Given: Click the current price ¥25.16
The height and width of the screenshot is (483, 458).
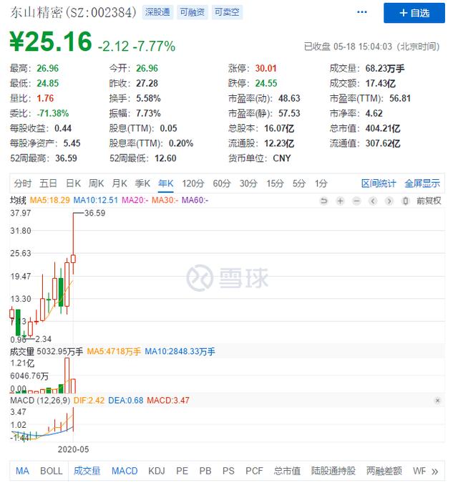Looking at the screenshot, I should pos(51,42).
